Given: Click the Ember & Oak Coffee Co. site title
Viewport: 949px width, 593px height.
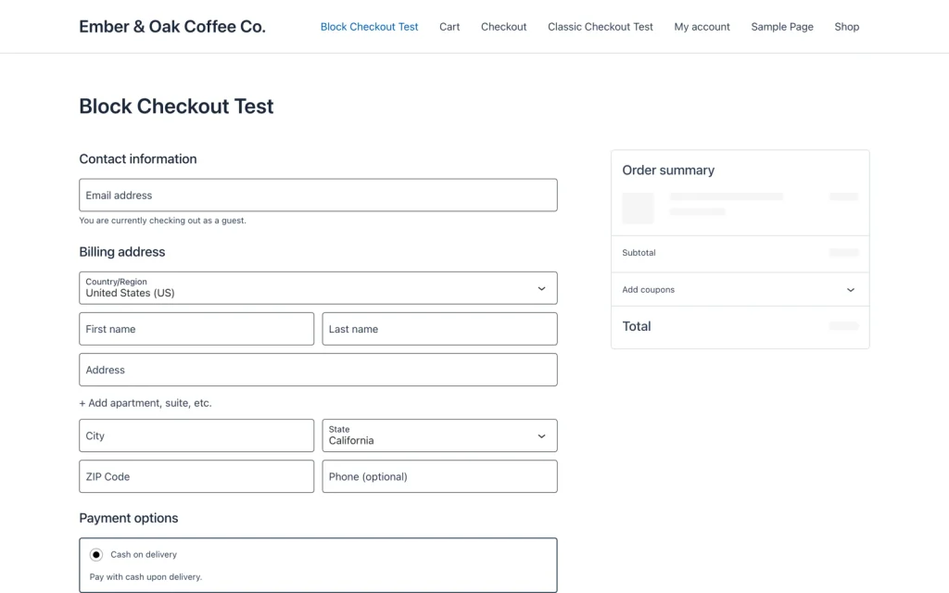Looking at the screenshot, I should click(172, 27).
